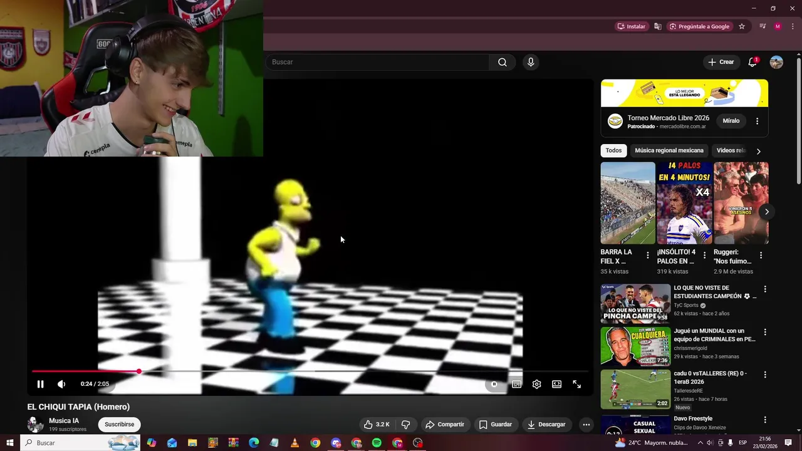
Task: Select Música regional mexicana chip
Action: (669, 150)
